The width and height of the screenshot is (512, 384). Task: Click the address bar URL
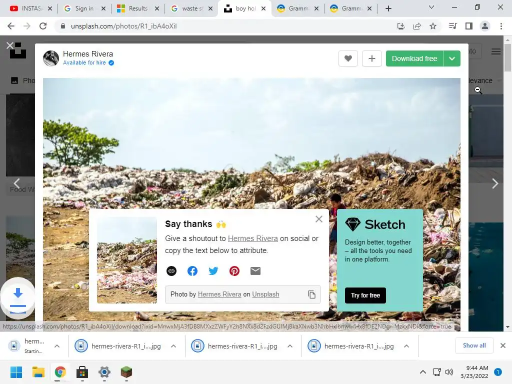(124, 26)
